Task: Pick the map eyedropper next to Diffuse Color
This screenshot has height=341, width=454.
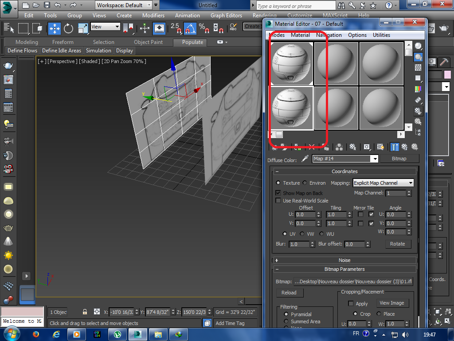Action: tap(305, 159)
